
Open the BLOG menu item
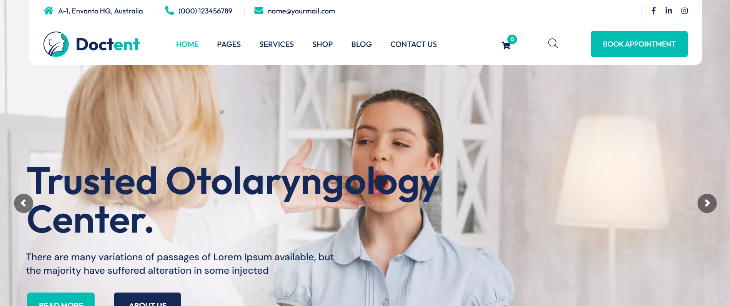pos(362,44)
